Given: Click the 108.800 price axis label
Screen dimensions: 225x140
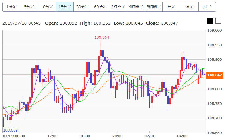Looking at the screenshot, I should click(214, 89).
